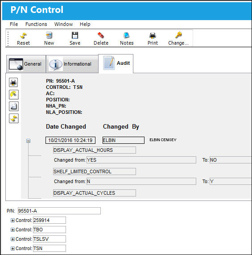The width and height of the screenshot is (252, 255).
Task: Click the DISPLAY_ACTUAL_CYCLES field
Action: [95, 193]
